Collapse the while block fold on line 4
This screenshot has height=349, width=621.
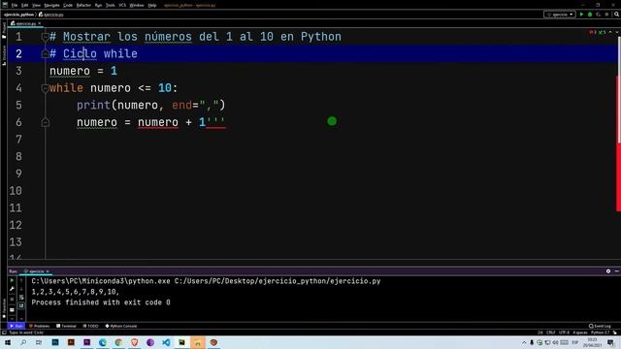(x=46, y=88)
